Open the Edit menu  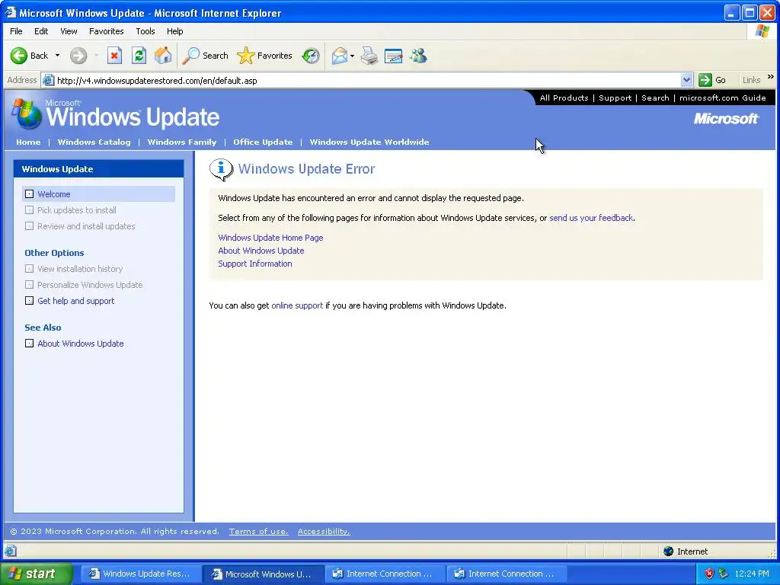click(41, 31)
